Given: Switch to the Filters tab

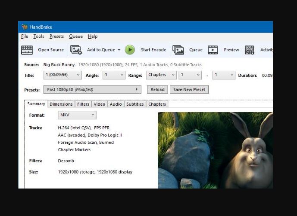Looking at the screenshot, I should [83, 104].
